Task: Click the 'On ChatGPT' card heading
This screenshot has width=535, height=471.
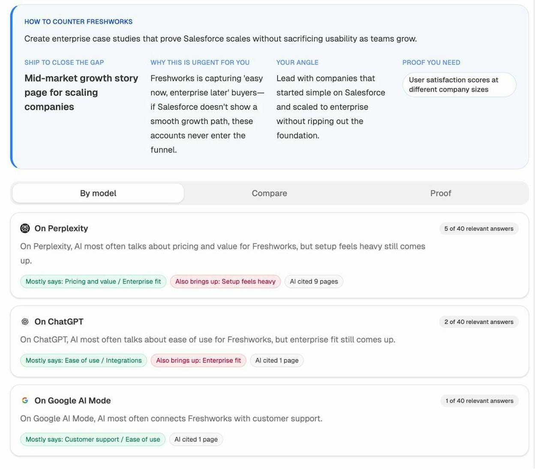Action: coord(59,321)
